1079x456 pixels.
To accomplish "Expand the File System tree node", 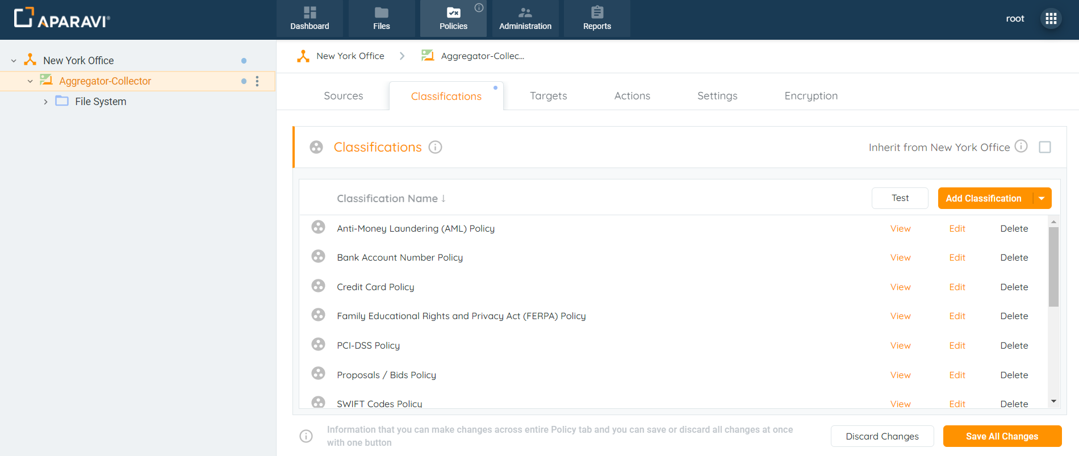I will 45,102.
